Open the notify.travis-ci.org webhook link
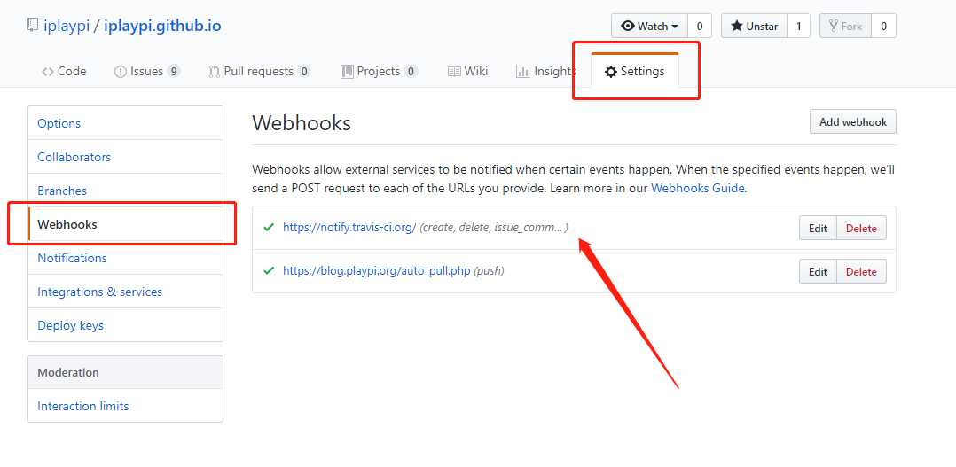This screenshot has height=467, width=956. point(349,228)
